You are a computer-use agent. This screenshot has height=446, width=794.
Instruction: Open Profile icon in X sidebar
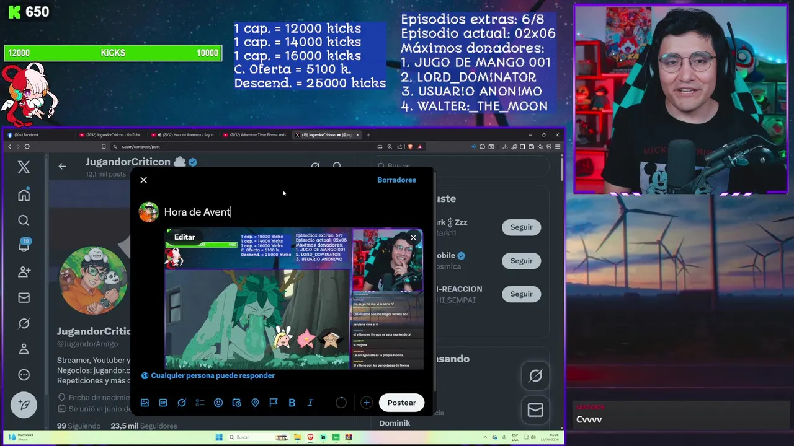pyautogui.click(x=24, y=349)
